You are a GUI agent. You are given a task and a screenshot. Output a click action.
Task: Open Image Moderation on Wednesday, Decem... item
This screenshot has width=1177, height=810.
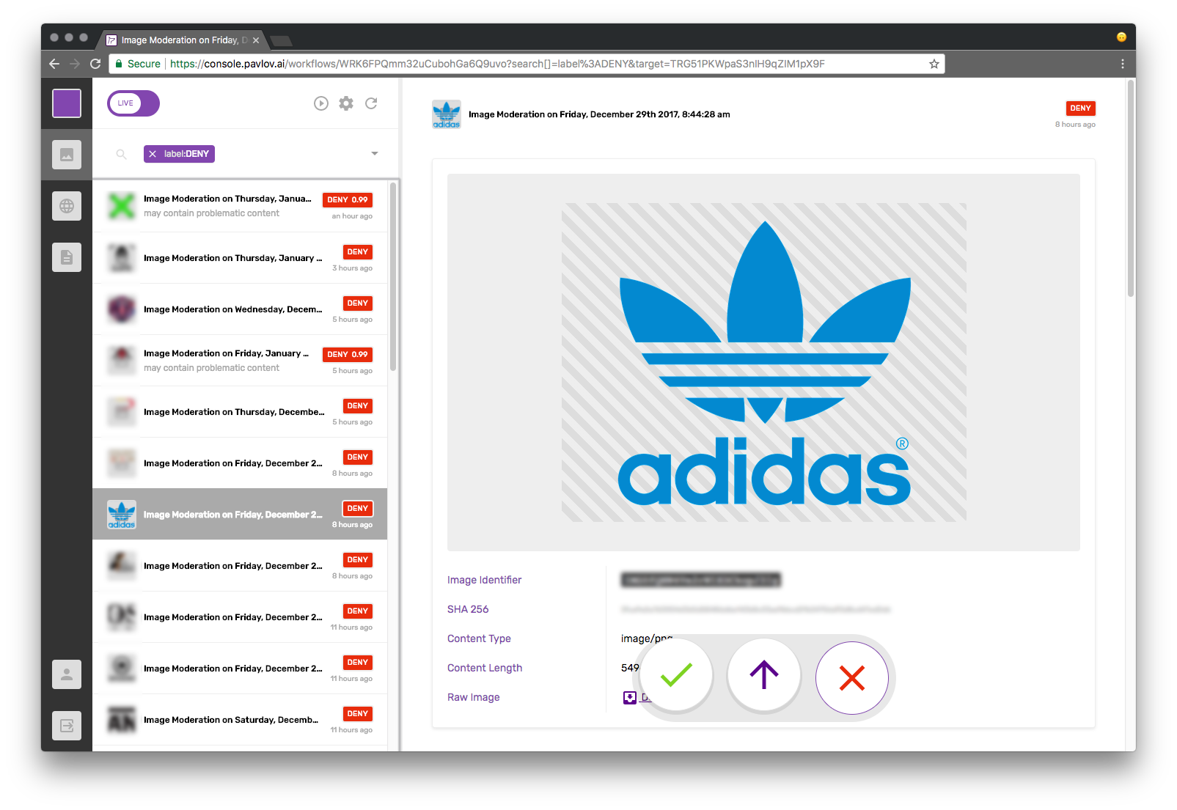click(x=240, y=309)
